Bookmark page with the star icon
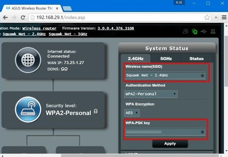Image resolution: width=228 pixels, height=157 pixels. coord(207,17)
